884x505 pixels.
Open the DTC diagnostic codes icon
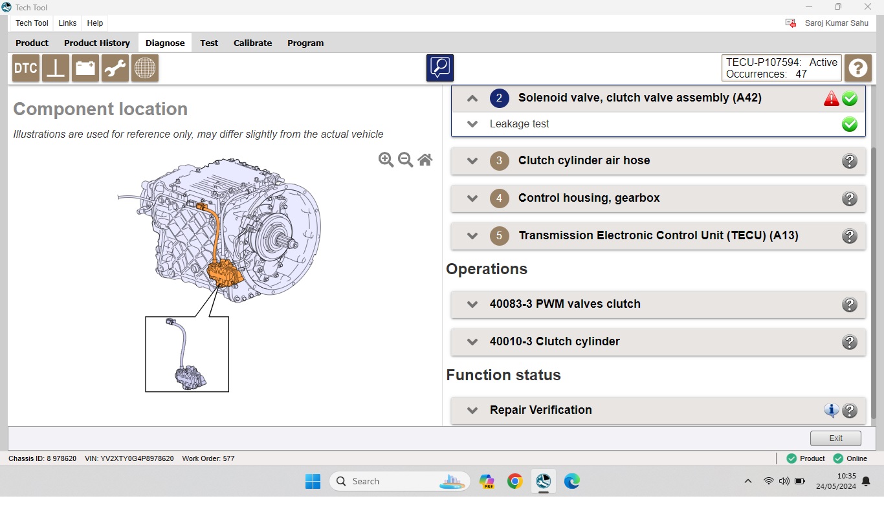pos(26,68)
